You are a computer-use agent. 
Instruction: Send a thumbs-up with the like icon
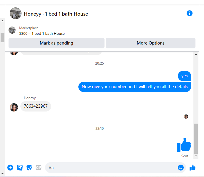coord(193,168)
